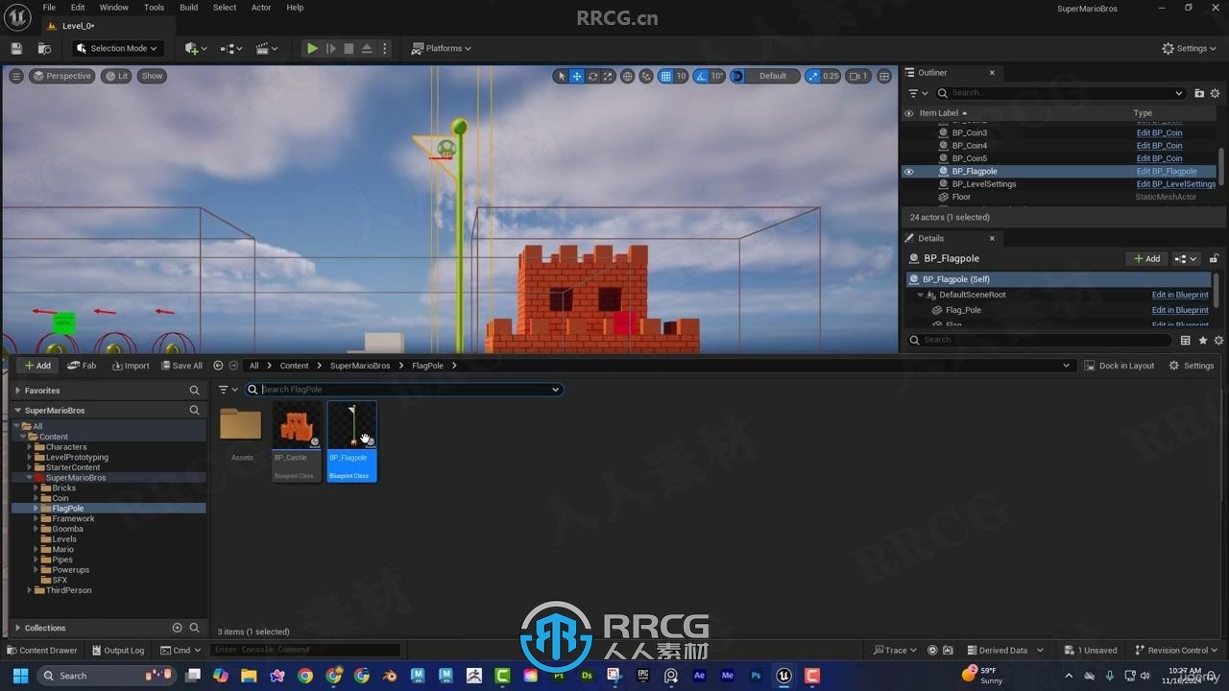This screenshot has width=1229, height=691.
Task: Start Play in Editor with the green play button
Action: click(x=312, y=48)
